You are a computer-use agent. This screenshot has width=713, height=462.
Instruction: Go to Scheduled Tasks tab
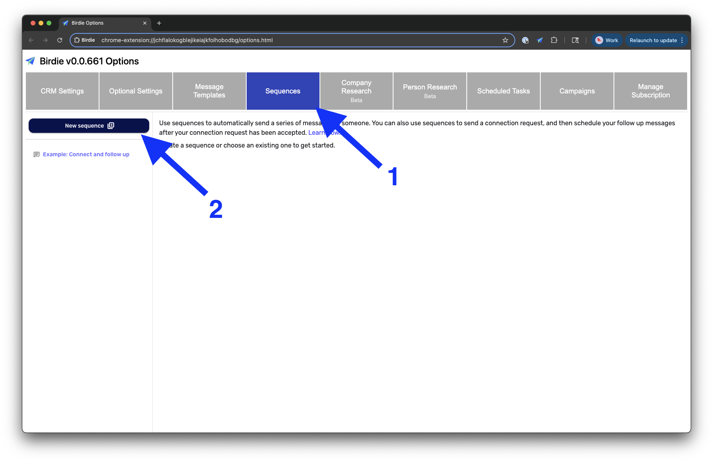(503, 91)
